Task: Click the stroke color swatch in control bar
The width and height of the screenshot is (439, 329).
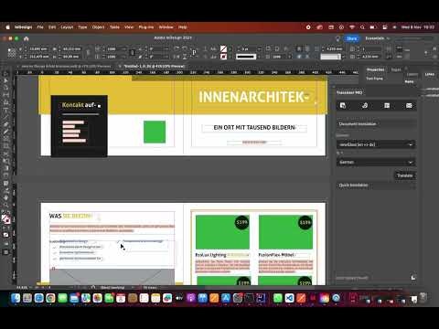Action: pyautogui.click(x=223, y=57)
